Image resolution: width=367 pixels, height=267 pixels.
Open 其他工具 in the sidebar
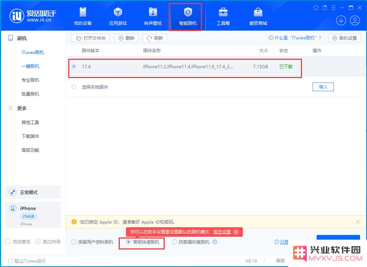pos(30,122)
